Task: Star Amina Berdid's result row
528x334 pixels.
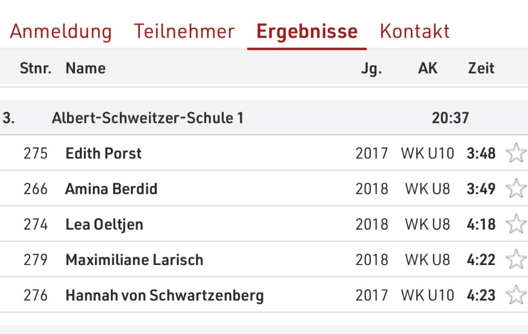Action: point(516,188)
